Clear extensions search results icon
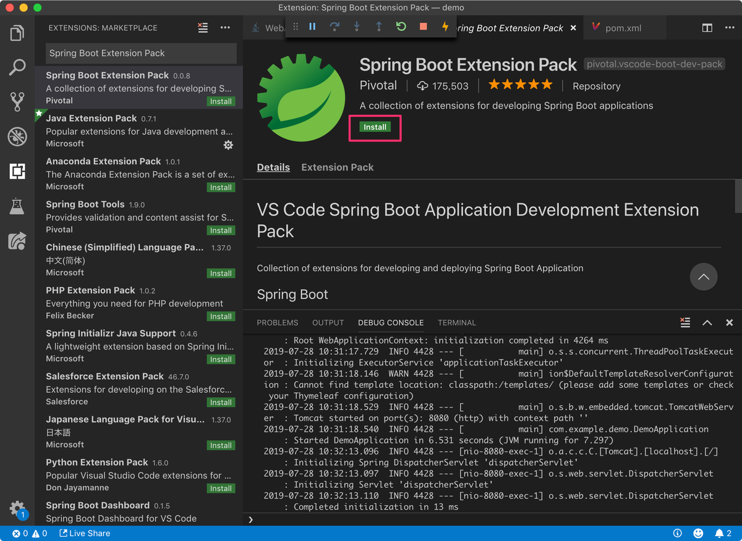The height and width of the screenshot is (541, 742). (203, 27)
